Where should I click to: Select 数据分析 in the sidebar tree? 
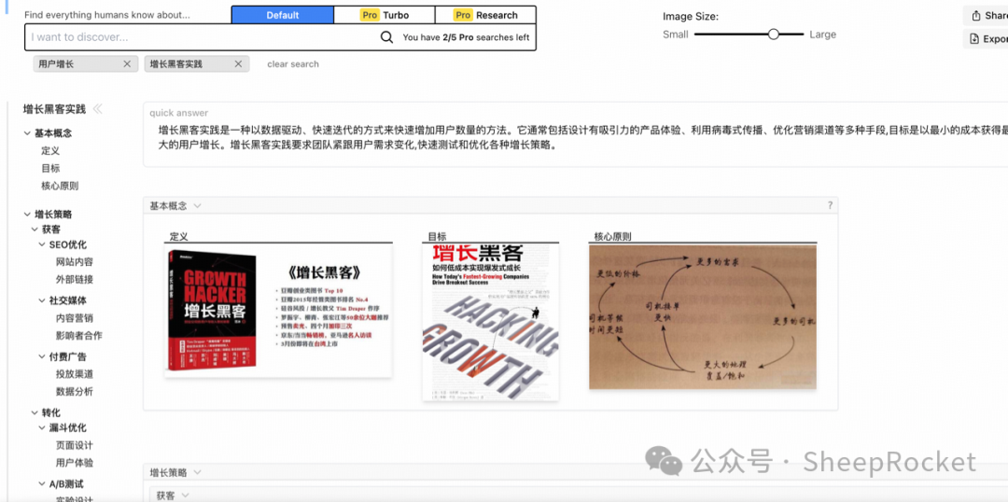75,392
